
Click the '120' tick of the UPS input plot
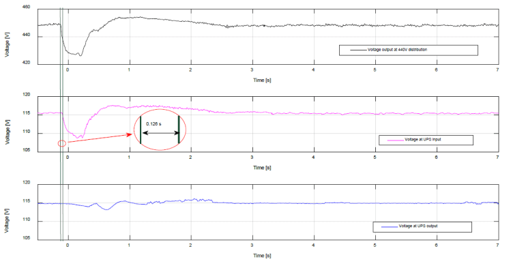point(27,94)
